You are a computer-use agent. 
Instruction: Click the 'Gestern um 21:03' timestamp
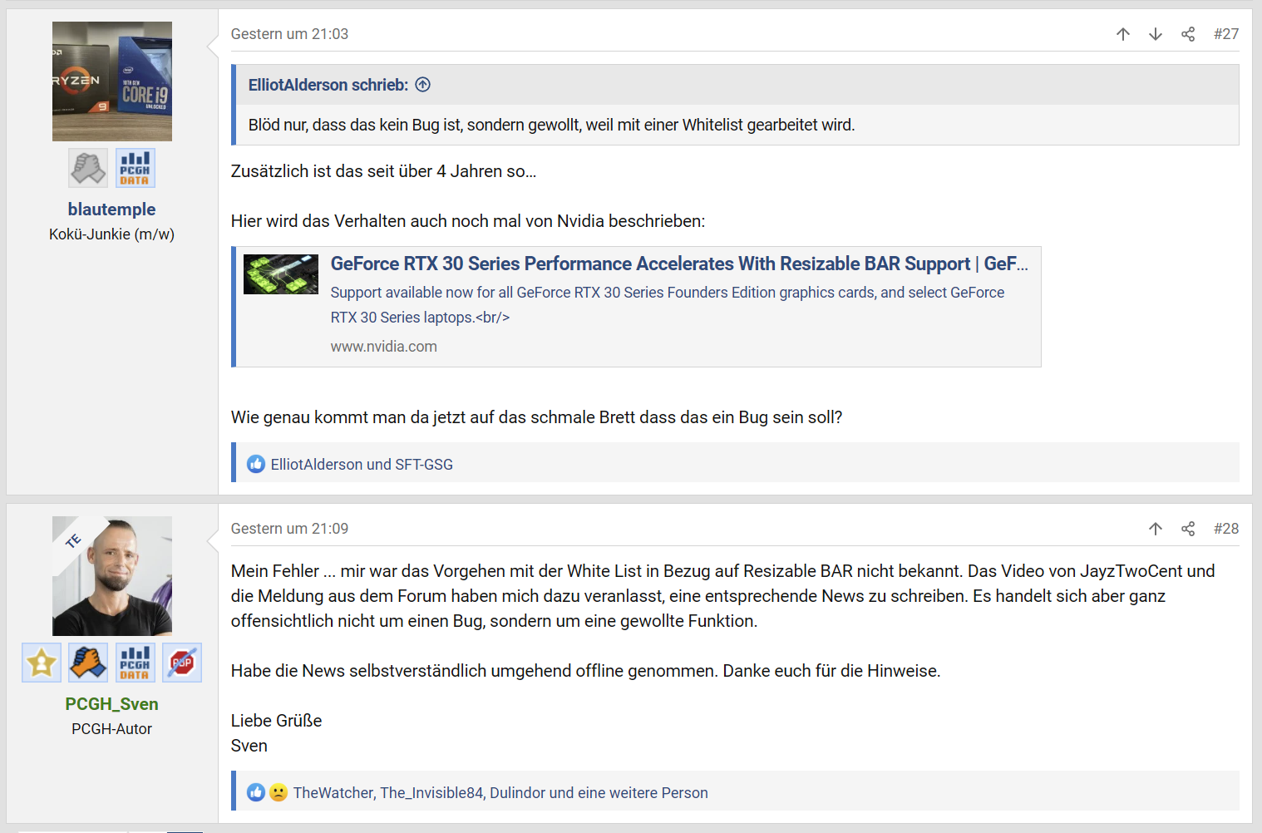click(289, 34)
